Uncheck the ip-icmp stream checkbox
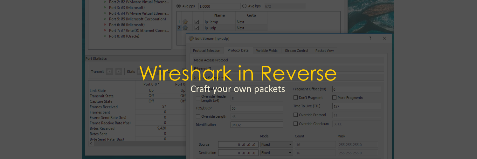The width and height of the screenshot is (477, 159). (197, 22)
